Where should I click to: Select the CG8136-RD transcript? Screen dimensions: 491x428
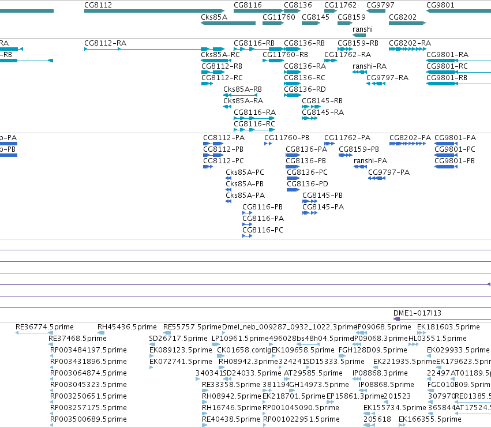click(292, 95)
